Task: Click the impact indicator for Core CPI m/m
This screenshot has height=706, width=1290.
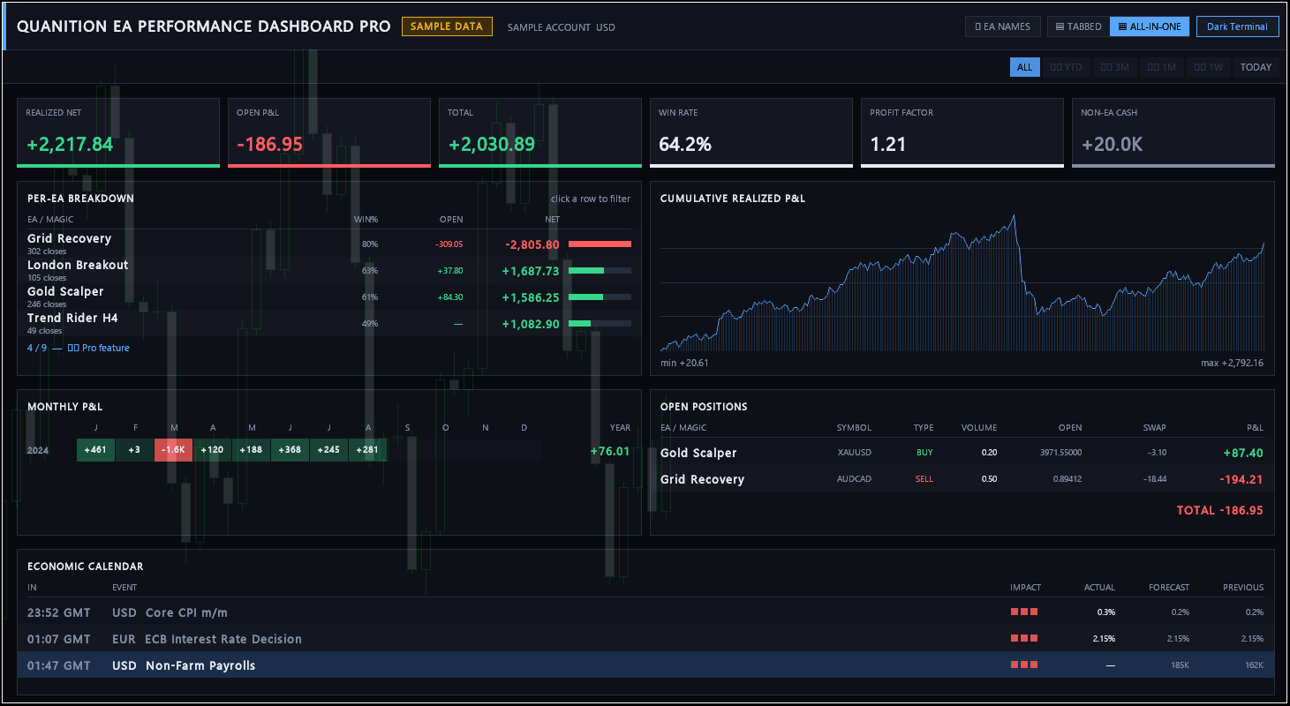Action: (x=1024, y=612)
